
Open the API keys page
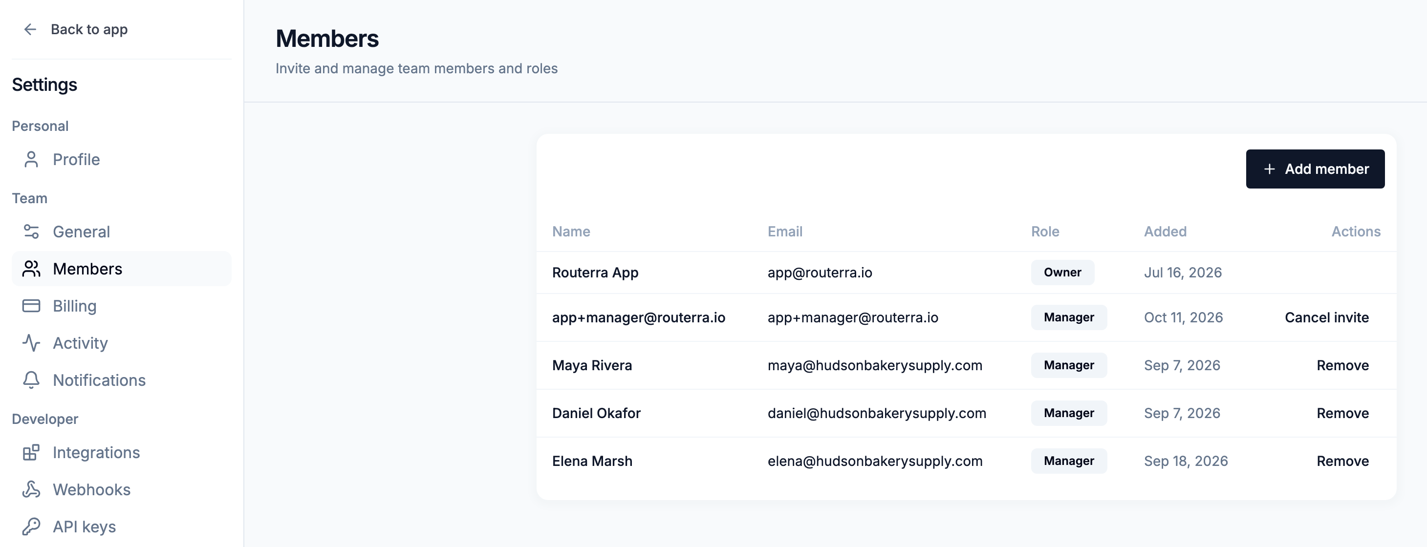pyautogui.click(x=121, y=526)
